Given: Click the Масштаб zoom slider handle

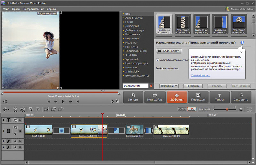Looking at the screenshot, I should (x=227, y=109).
